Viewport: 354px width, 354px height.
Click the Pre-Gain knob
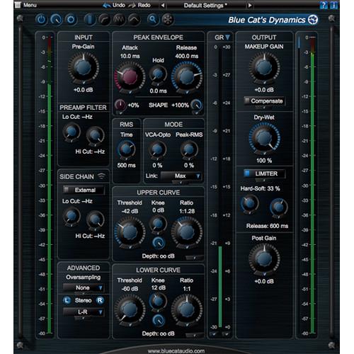84,67
